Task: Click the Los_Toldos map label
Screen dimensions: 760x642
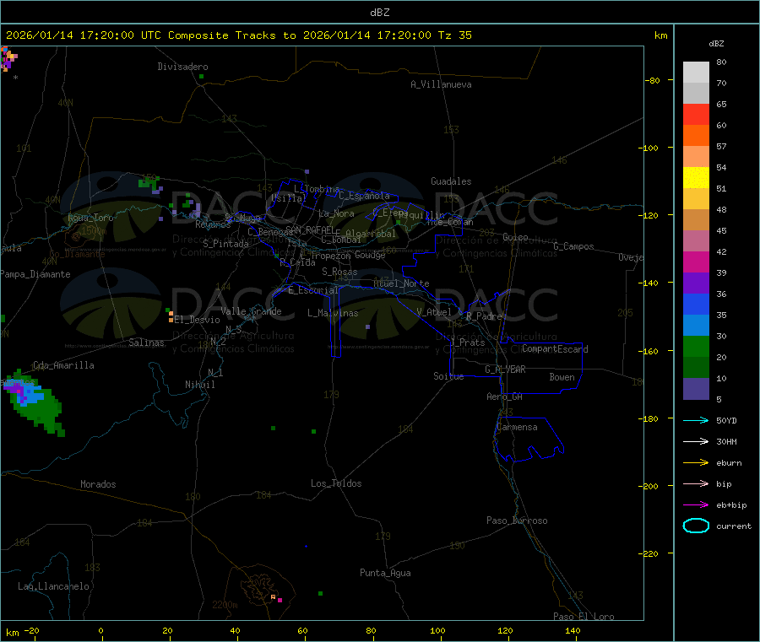Action: tap(336, 483)
